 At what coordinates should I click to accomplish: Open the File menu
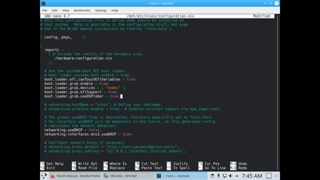pos(44,10)
